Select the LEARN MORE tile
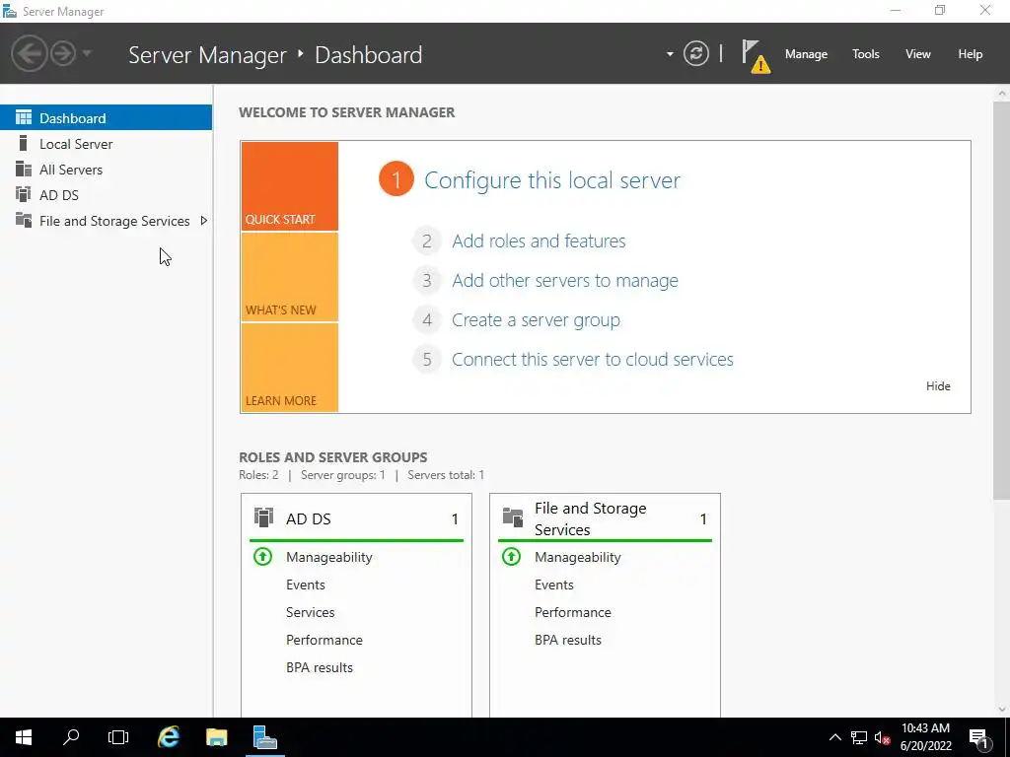1010x757 pixels. click(289, 368)
